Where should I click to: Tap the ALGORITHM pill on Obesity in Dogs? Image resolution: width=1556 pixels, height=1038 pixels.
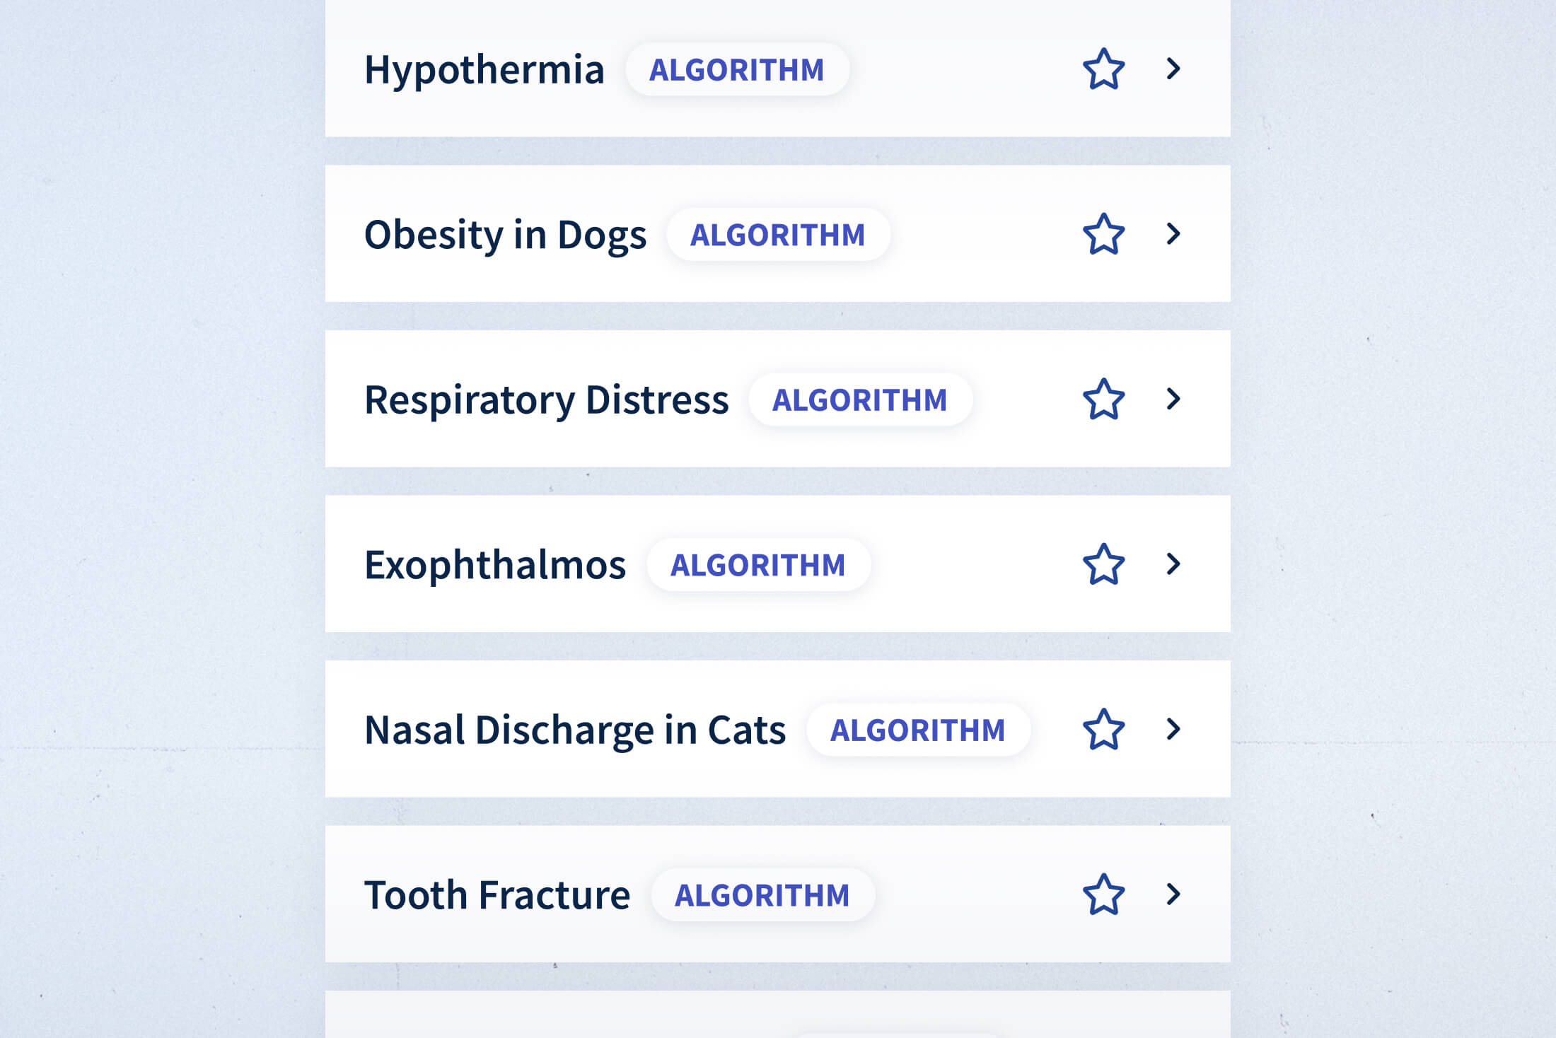pos(777,235)
